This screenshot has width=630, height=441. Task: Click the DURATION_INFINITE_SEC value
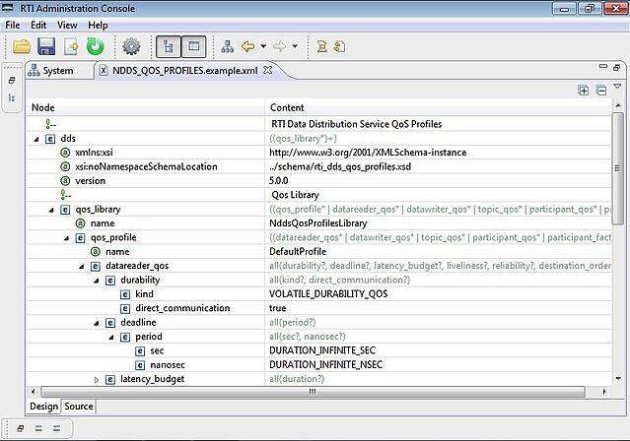[322, 350]
